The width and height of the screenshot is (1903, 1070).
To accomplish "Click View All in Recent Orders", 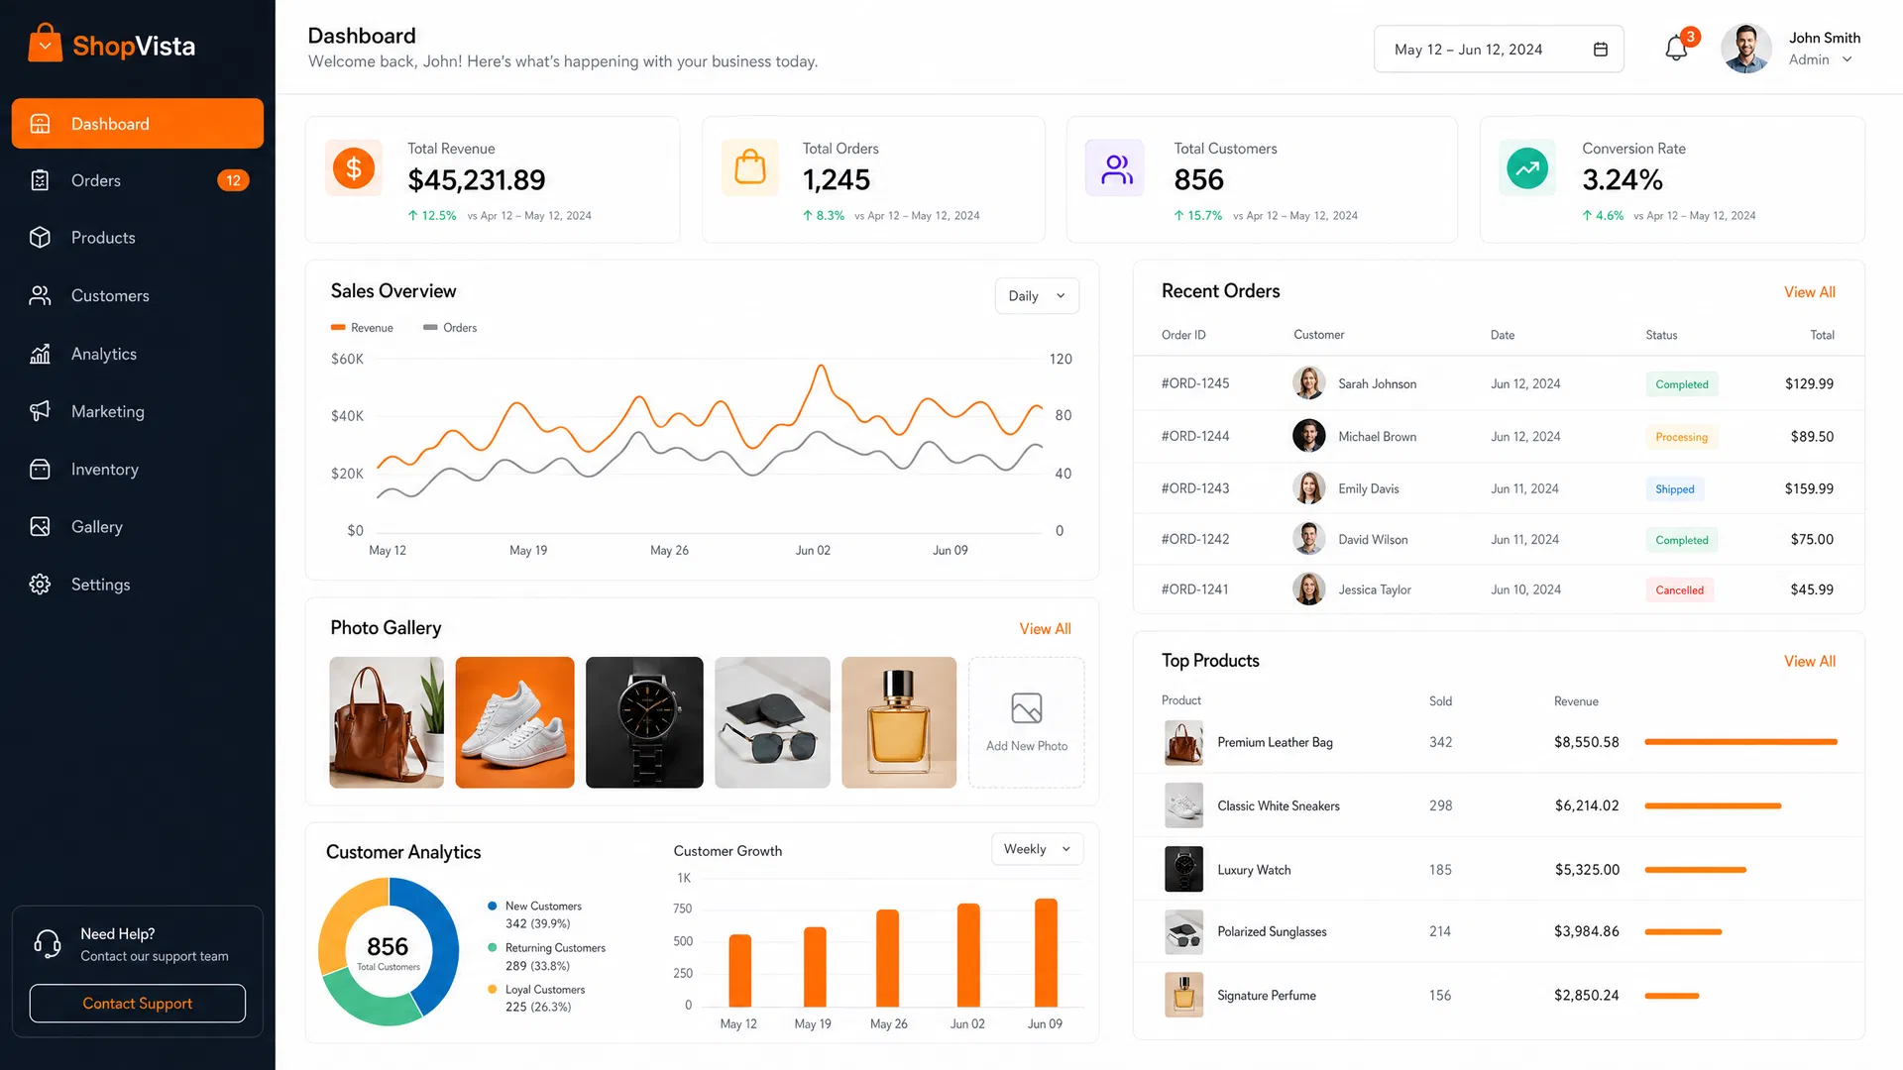I will (1810, 292).
